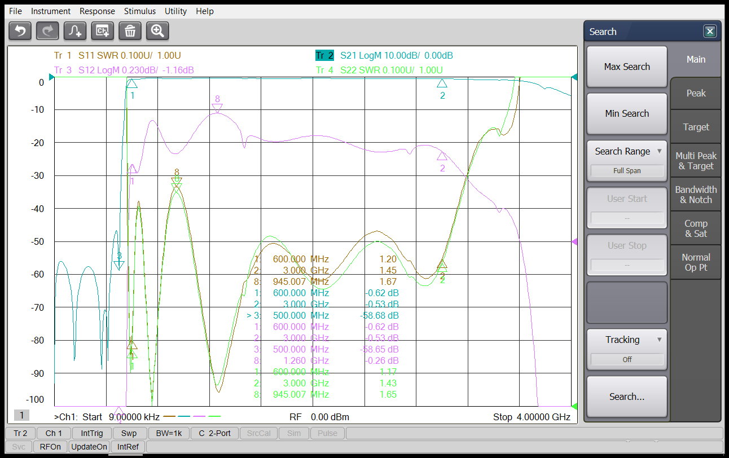Select the Main tab
Viewport: 729px width, 458px height.
tap(696, 59)
